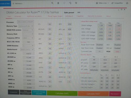This screenshot has width=131, height=98.
Task: Expand the DIMM Modules dropdown
Action: click(28, 45)
